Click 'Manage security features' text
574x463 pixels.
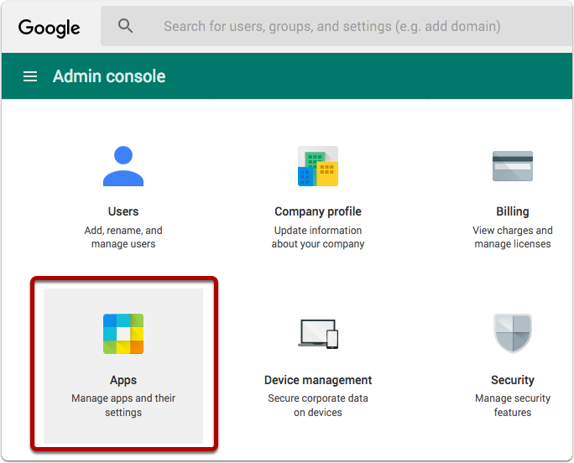point(513,405)
